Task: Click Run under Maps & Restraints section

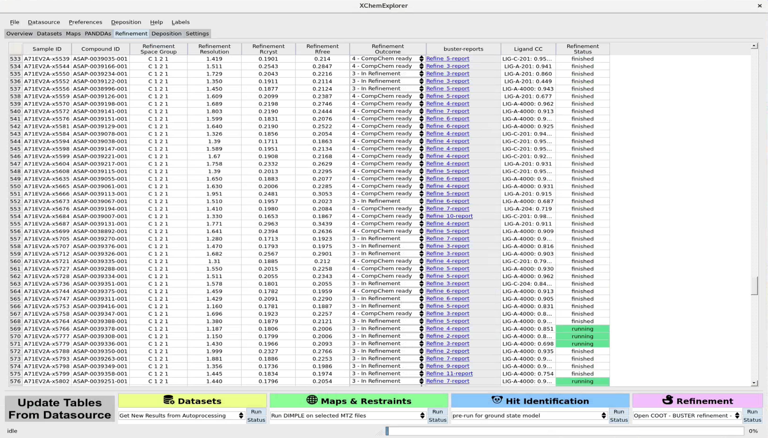Action: coord(438,412)
